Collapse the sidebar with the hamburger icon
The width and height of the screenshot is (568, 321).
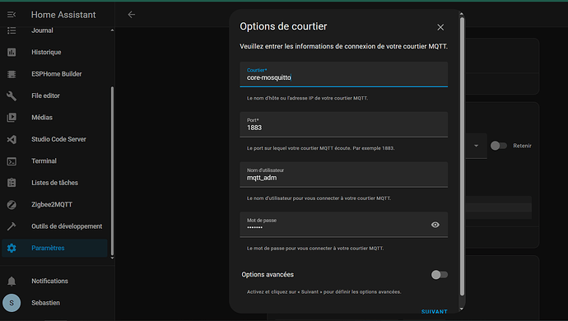pyautogui.click(x=12, y=15)
